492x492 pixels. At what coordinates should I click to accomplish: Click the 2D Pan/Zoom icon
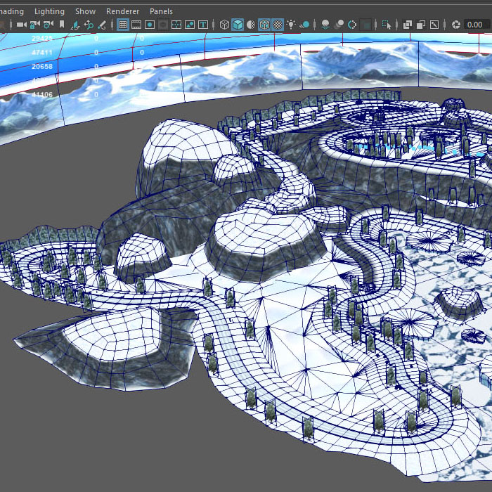(89, 25)
